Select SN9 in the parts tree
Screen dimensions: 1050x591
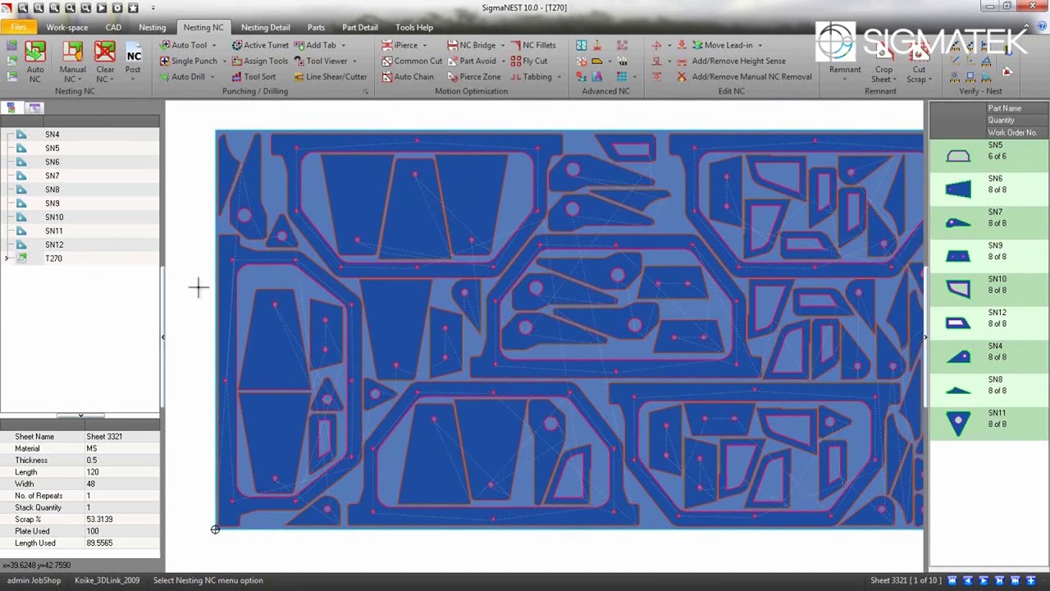click(52, 204)
